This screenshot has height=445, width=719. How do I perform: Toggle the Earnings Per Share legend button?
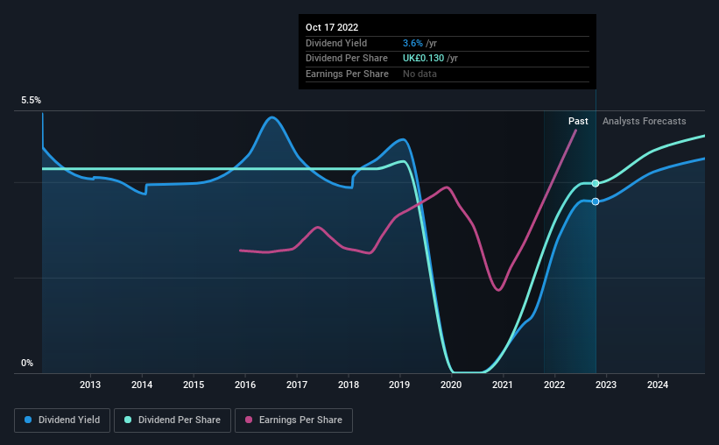coord(293,420)
